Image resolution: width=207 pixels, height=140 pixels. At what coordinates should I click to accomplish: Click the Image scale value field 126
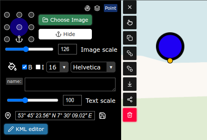(67, 49)
